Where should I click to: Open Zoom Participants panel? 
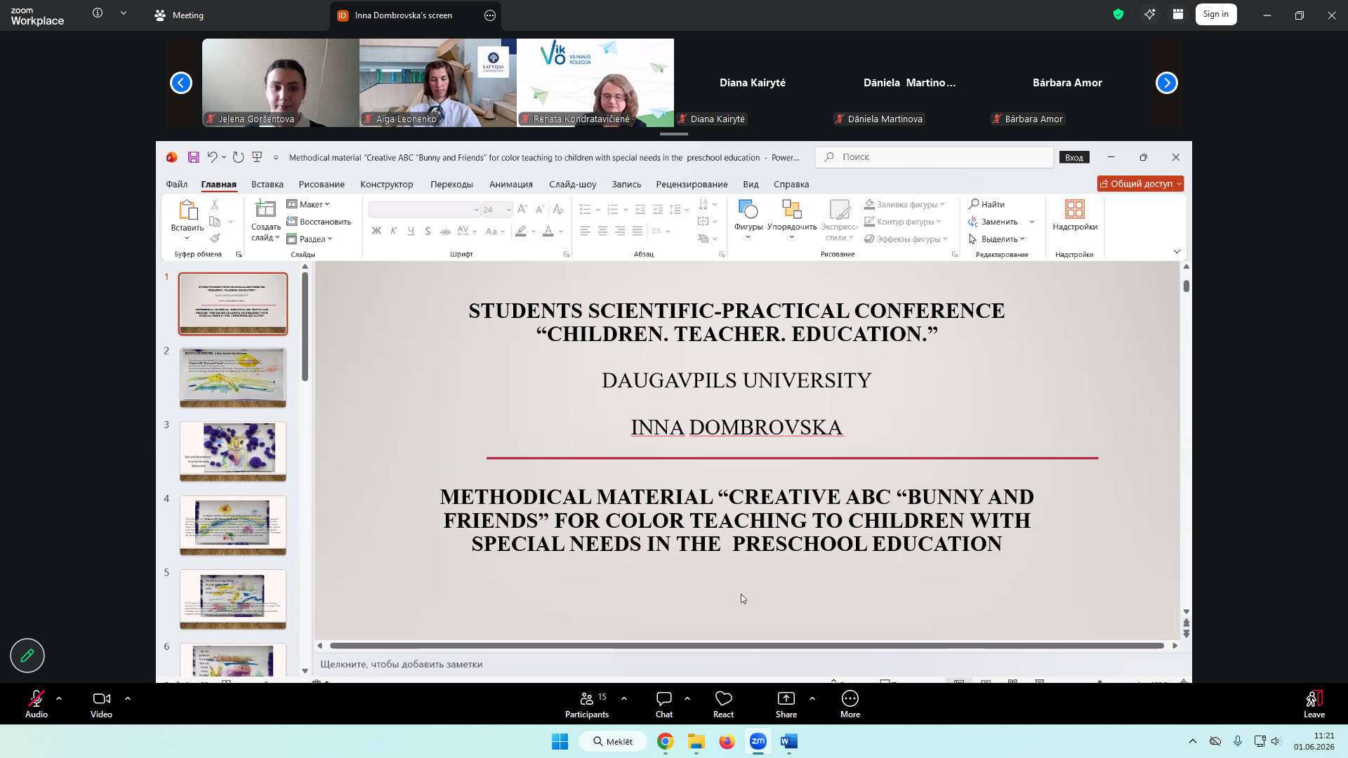pyautogui.click(x=587, y=704)
